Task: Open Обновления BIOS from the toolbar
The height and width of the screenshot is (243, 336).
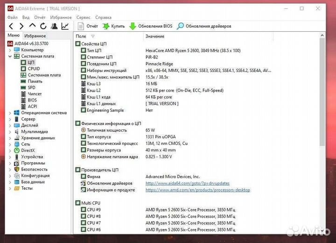Action: tap(151, 26)
